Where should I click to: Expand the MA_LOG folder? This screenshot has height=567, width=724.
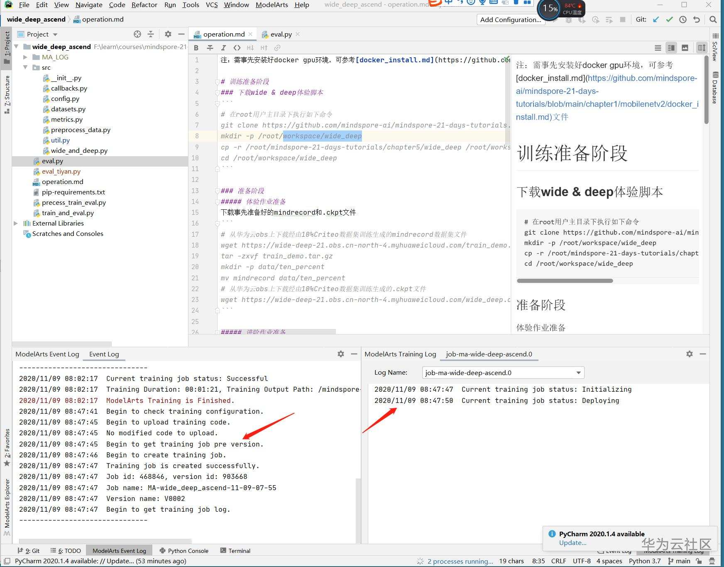[25, 57]
